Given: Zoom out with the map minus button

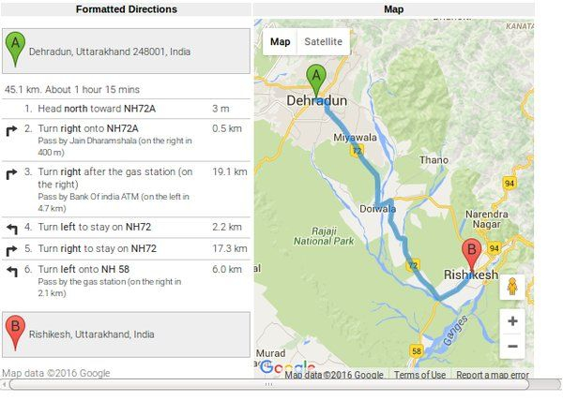Looking at the screenshot, I should [512, 346].
